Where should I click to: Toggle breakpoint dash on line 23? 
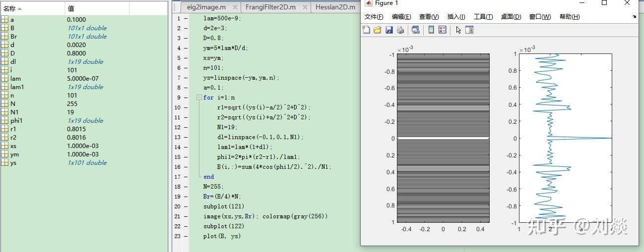pos(186,236)
